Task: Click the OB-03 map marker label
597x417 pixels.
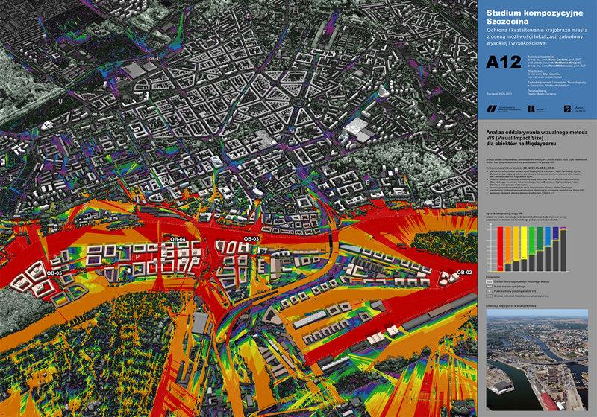Action: click(x=251, y=238)
